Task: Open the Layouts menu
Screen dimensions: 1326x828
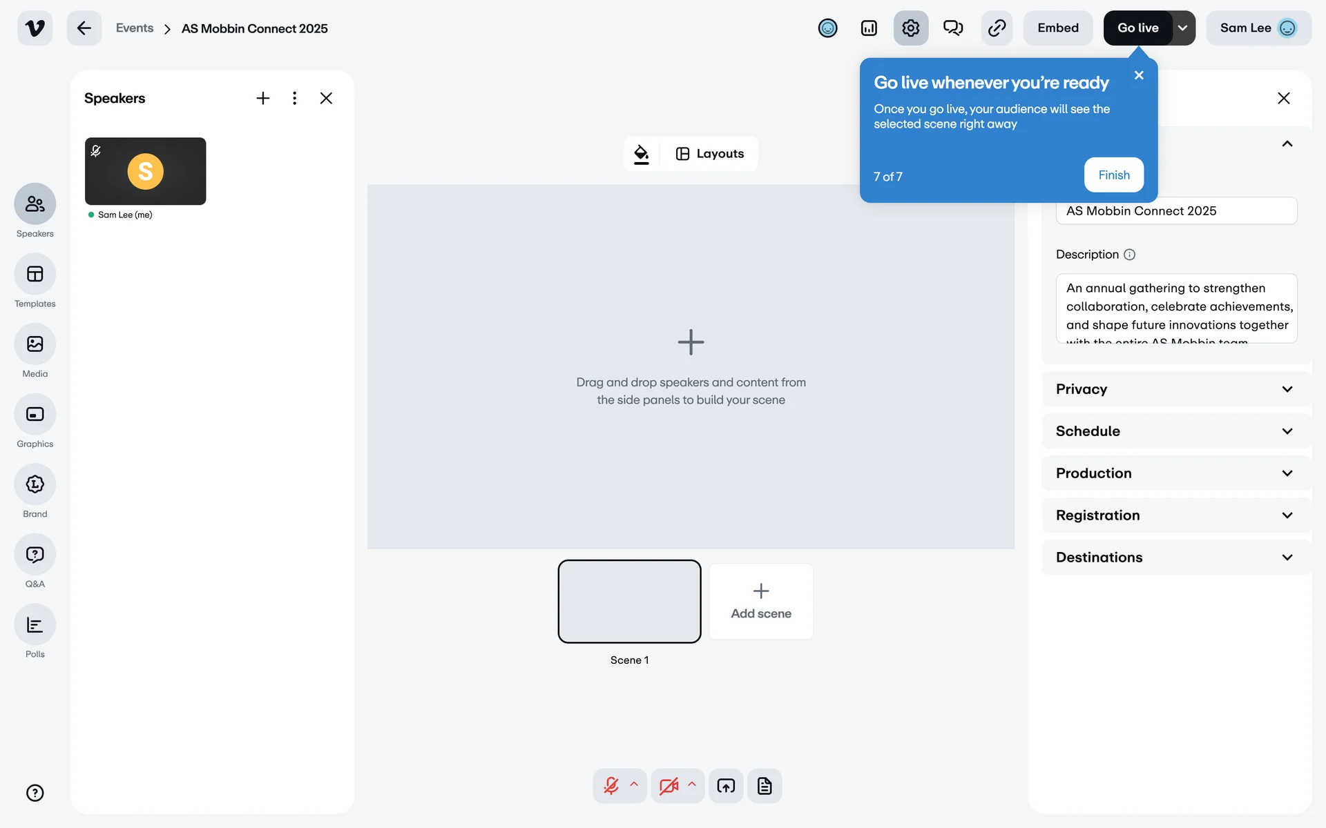Action: coord(710,154)
